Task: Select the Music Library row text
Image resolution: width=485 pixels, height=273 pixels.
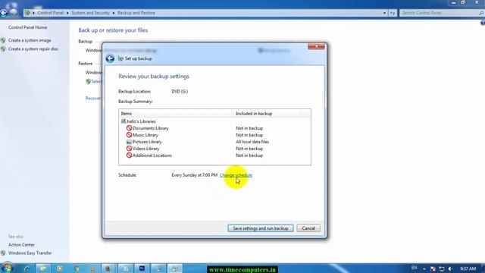Action: coord(145,135)
